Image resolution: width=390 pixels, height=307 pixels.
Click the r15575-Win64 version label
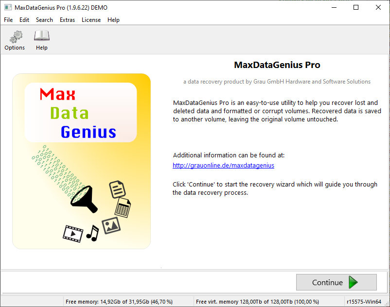[364, 301]
